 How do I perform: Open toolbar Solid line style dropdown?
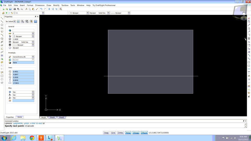click(x=108, y=13)
